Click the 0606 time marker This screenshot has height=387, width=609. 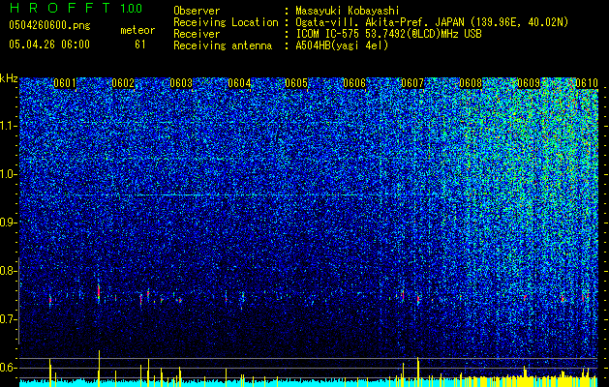pyautogui.click(x=354, y=83)
